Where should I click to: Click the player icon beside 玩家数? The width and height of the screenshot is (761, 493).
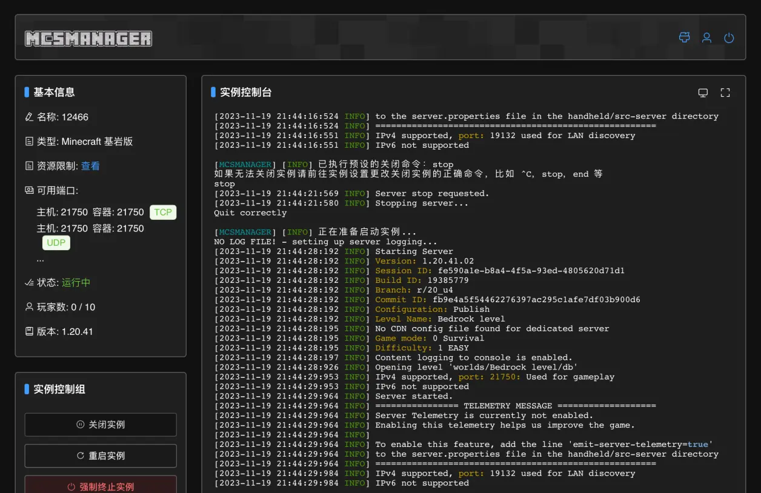tap(29, 307)
